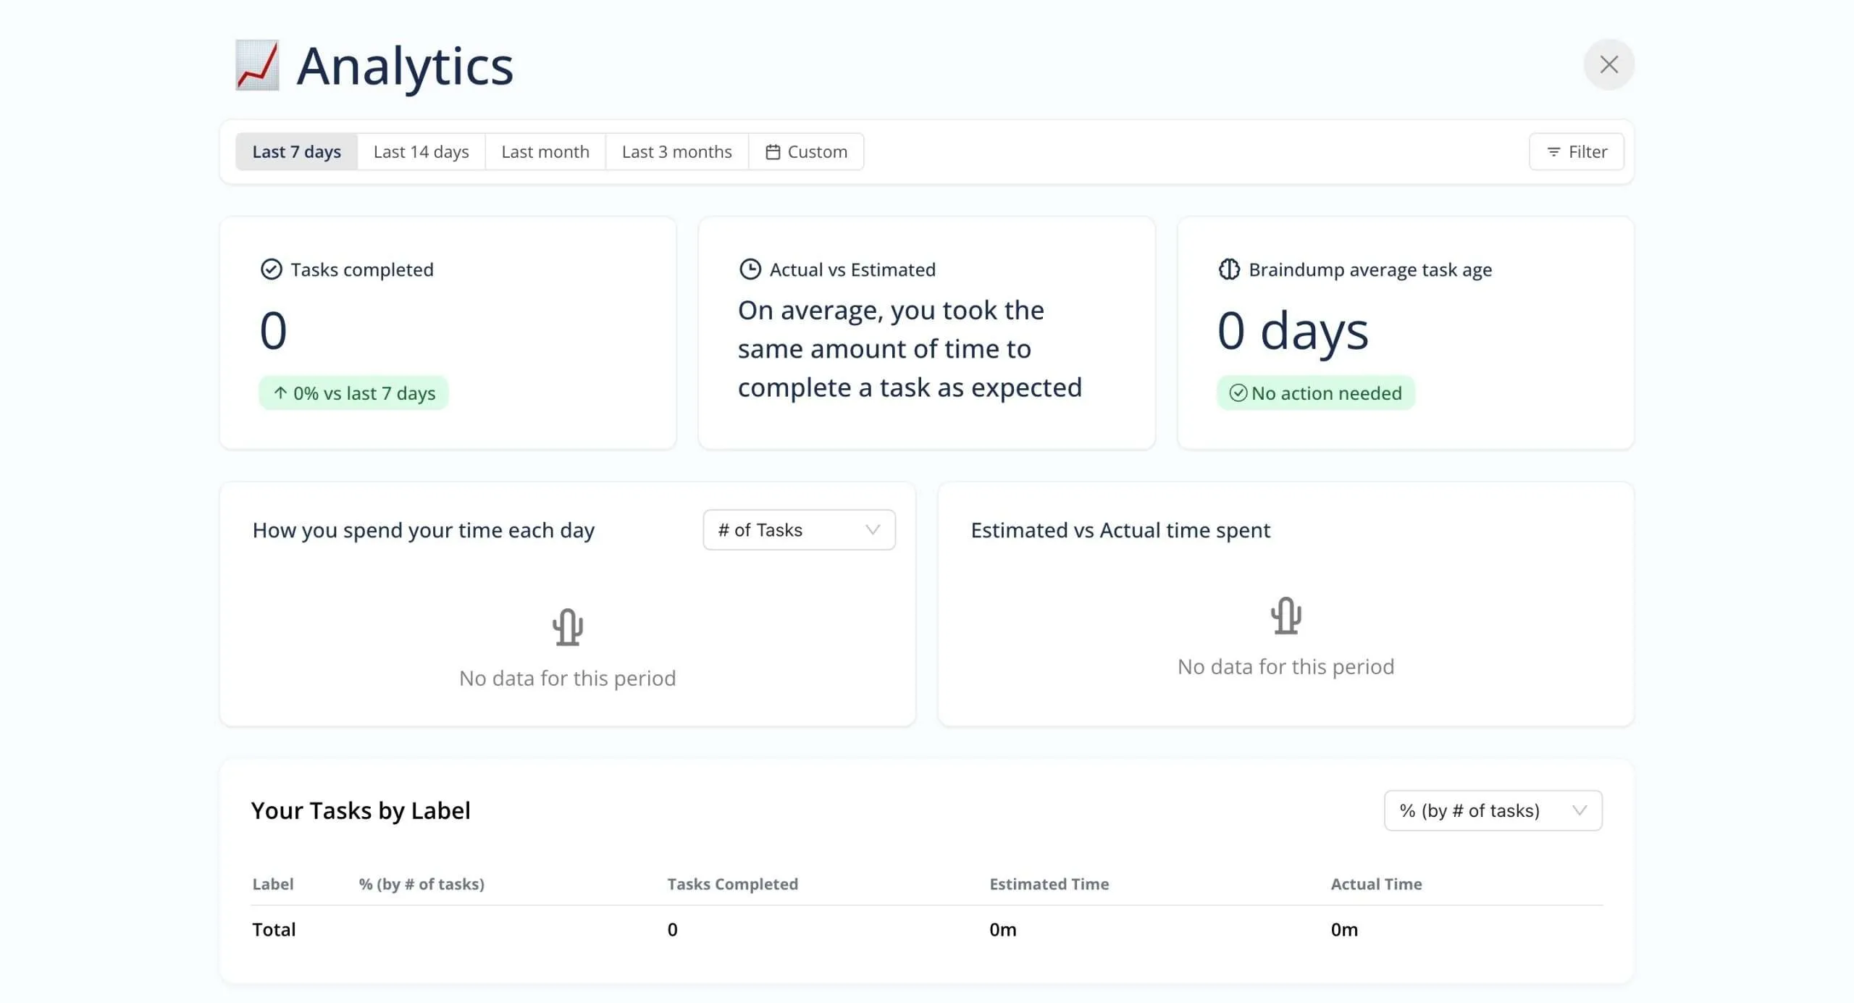Switch to Last 3 months range
1854x1003 pixels.
click(x=677, y=151)
